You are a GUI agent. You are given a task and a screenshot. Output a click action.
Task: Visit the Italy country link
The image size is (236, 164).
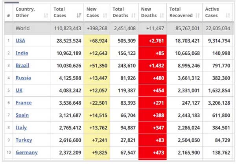tap(21, 128)
